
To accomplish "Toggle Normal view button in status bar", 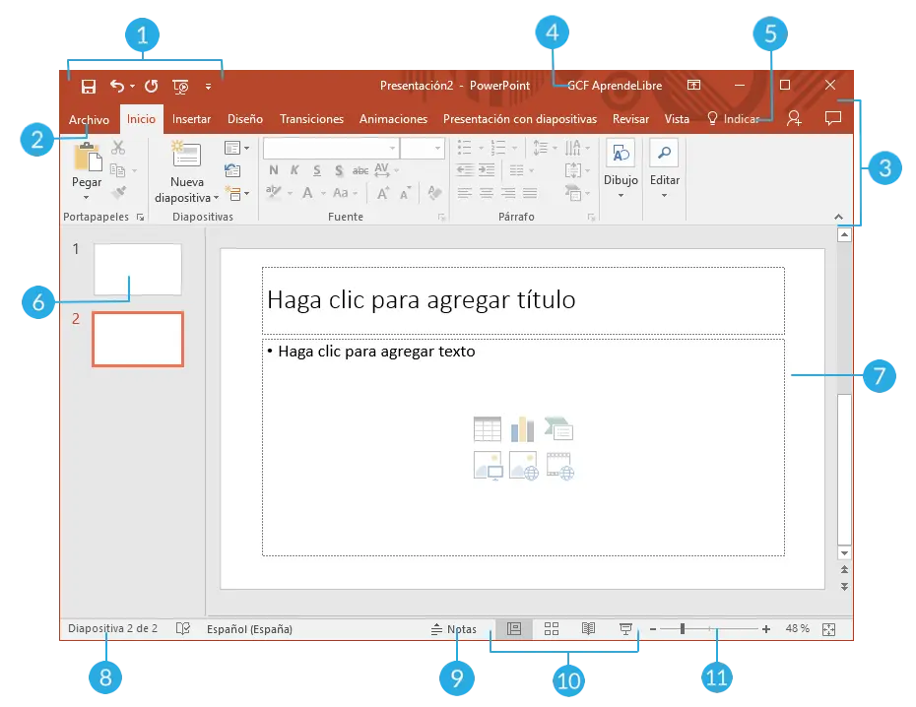I will coord(513,628).
